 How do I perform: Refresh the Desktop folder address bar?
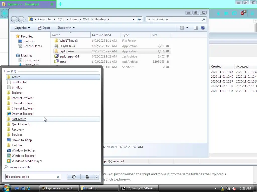[x=139, y=19]
